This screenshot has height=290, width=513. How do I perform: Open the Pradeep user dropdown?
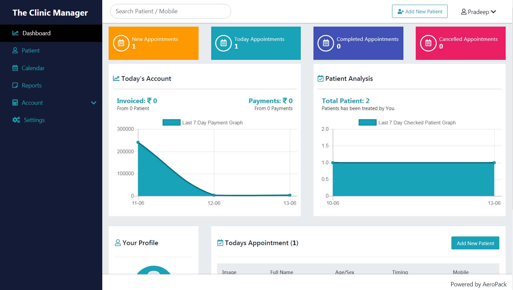(x=478, y=12)
